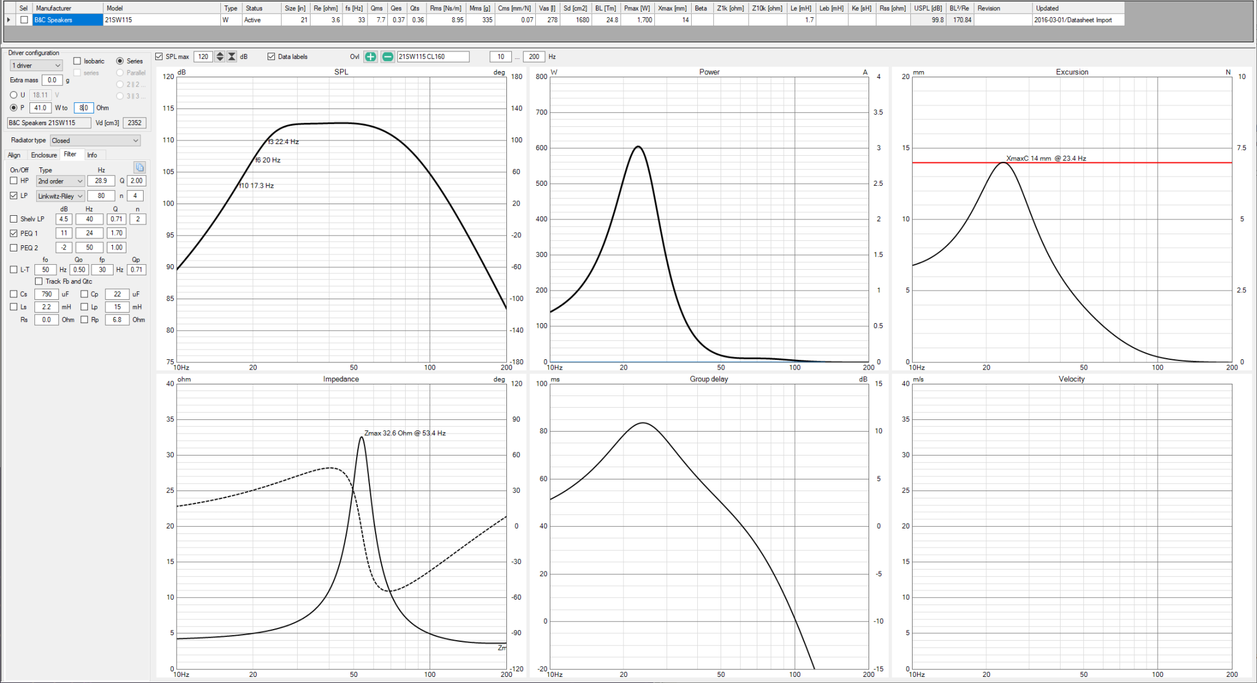Click the overlay name 21SW115 CL160 field
The height and width of the screenshot is (683, 1257).
point(433,56)
